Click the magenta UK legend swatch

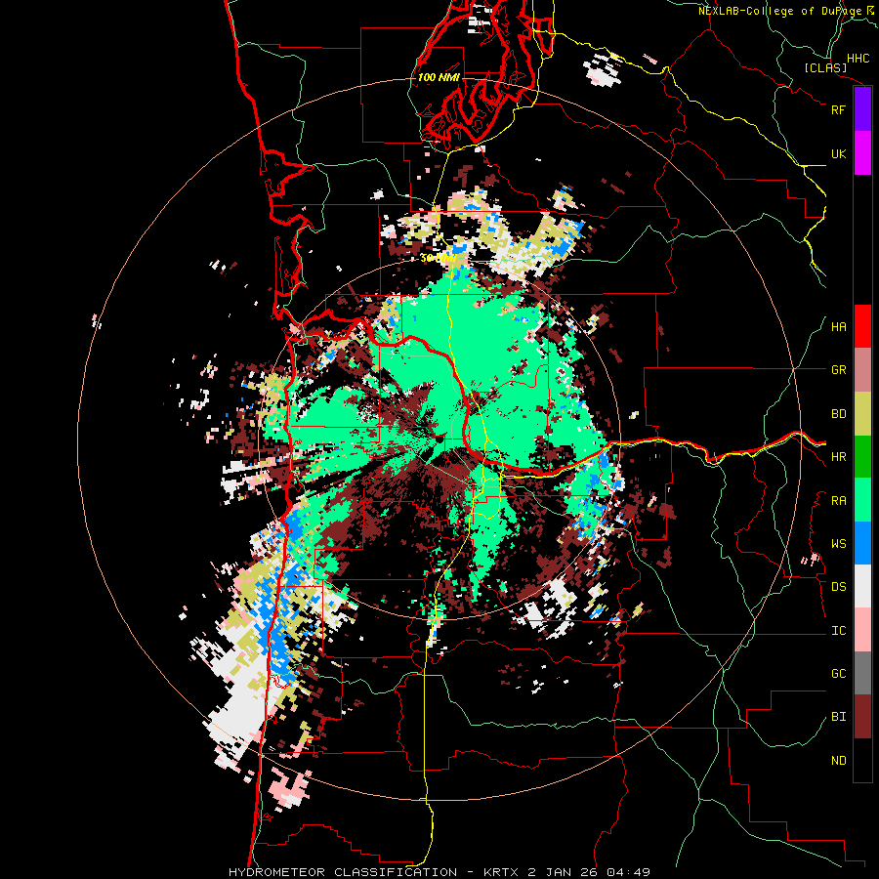[862, 153]
